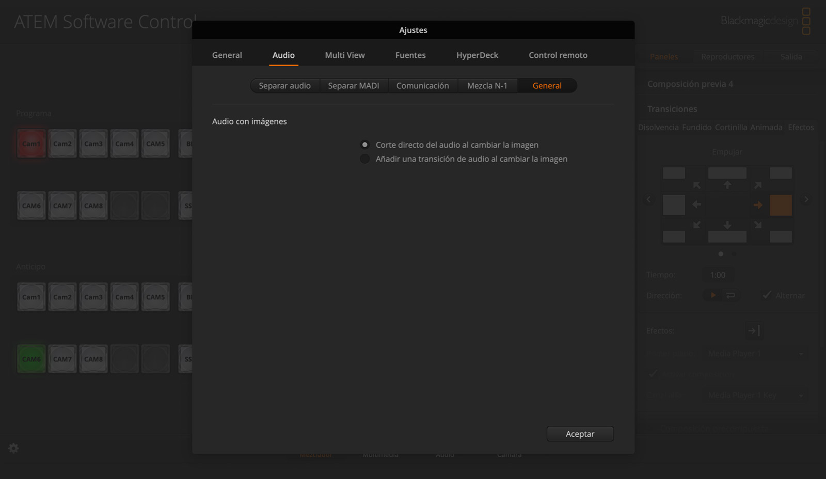
Task: Select the orange General audio sub-tab
Action: click(x=547, y=86)
